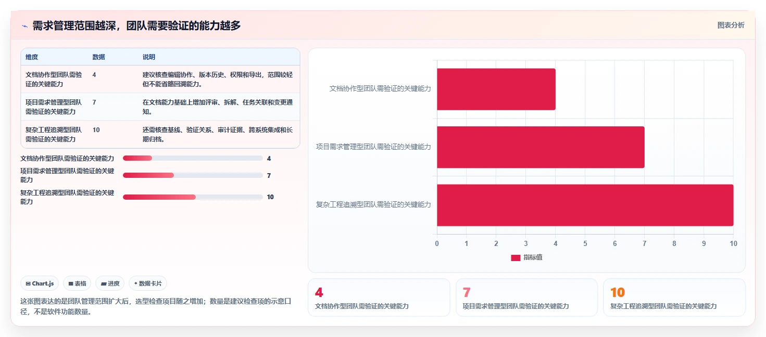Click the chart axis label 项目需求管理型团队需验证的关键能力
Screen dimensions: 766x337
click(x=373, y=147)
